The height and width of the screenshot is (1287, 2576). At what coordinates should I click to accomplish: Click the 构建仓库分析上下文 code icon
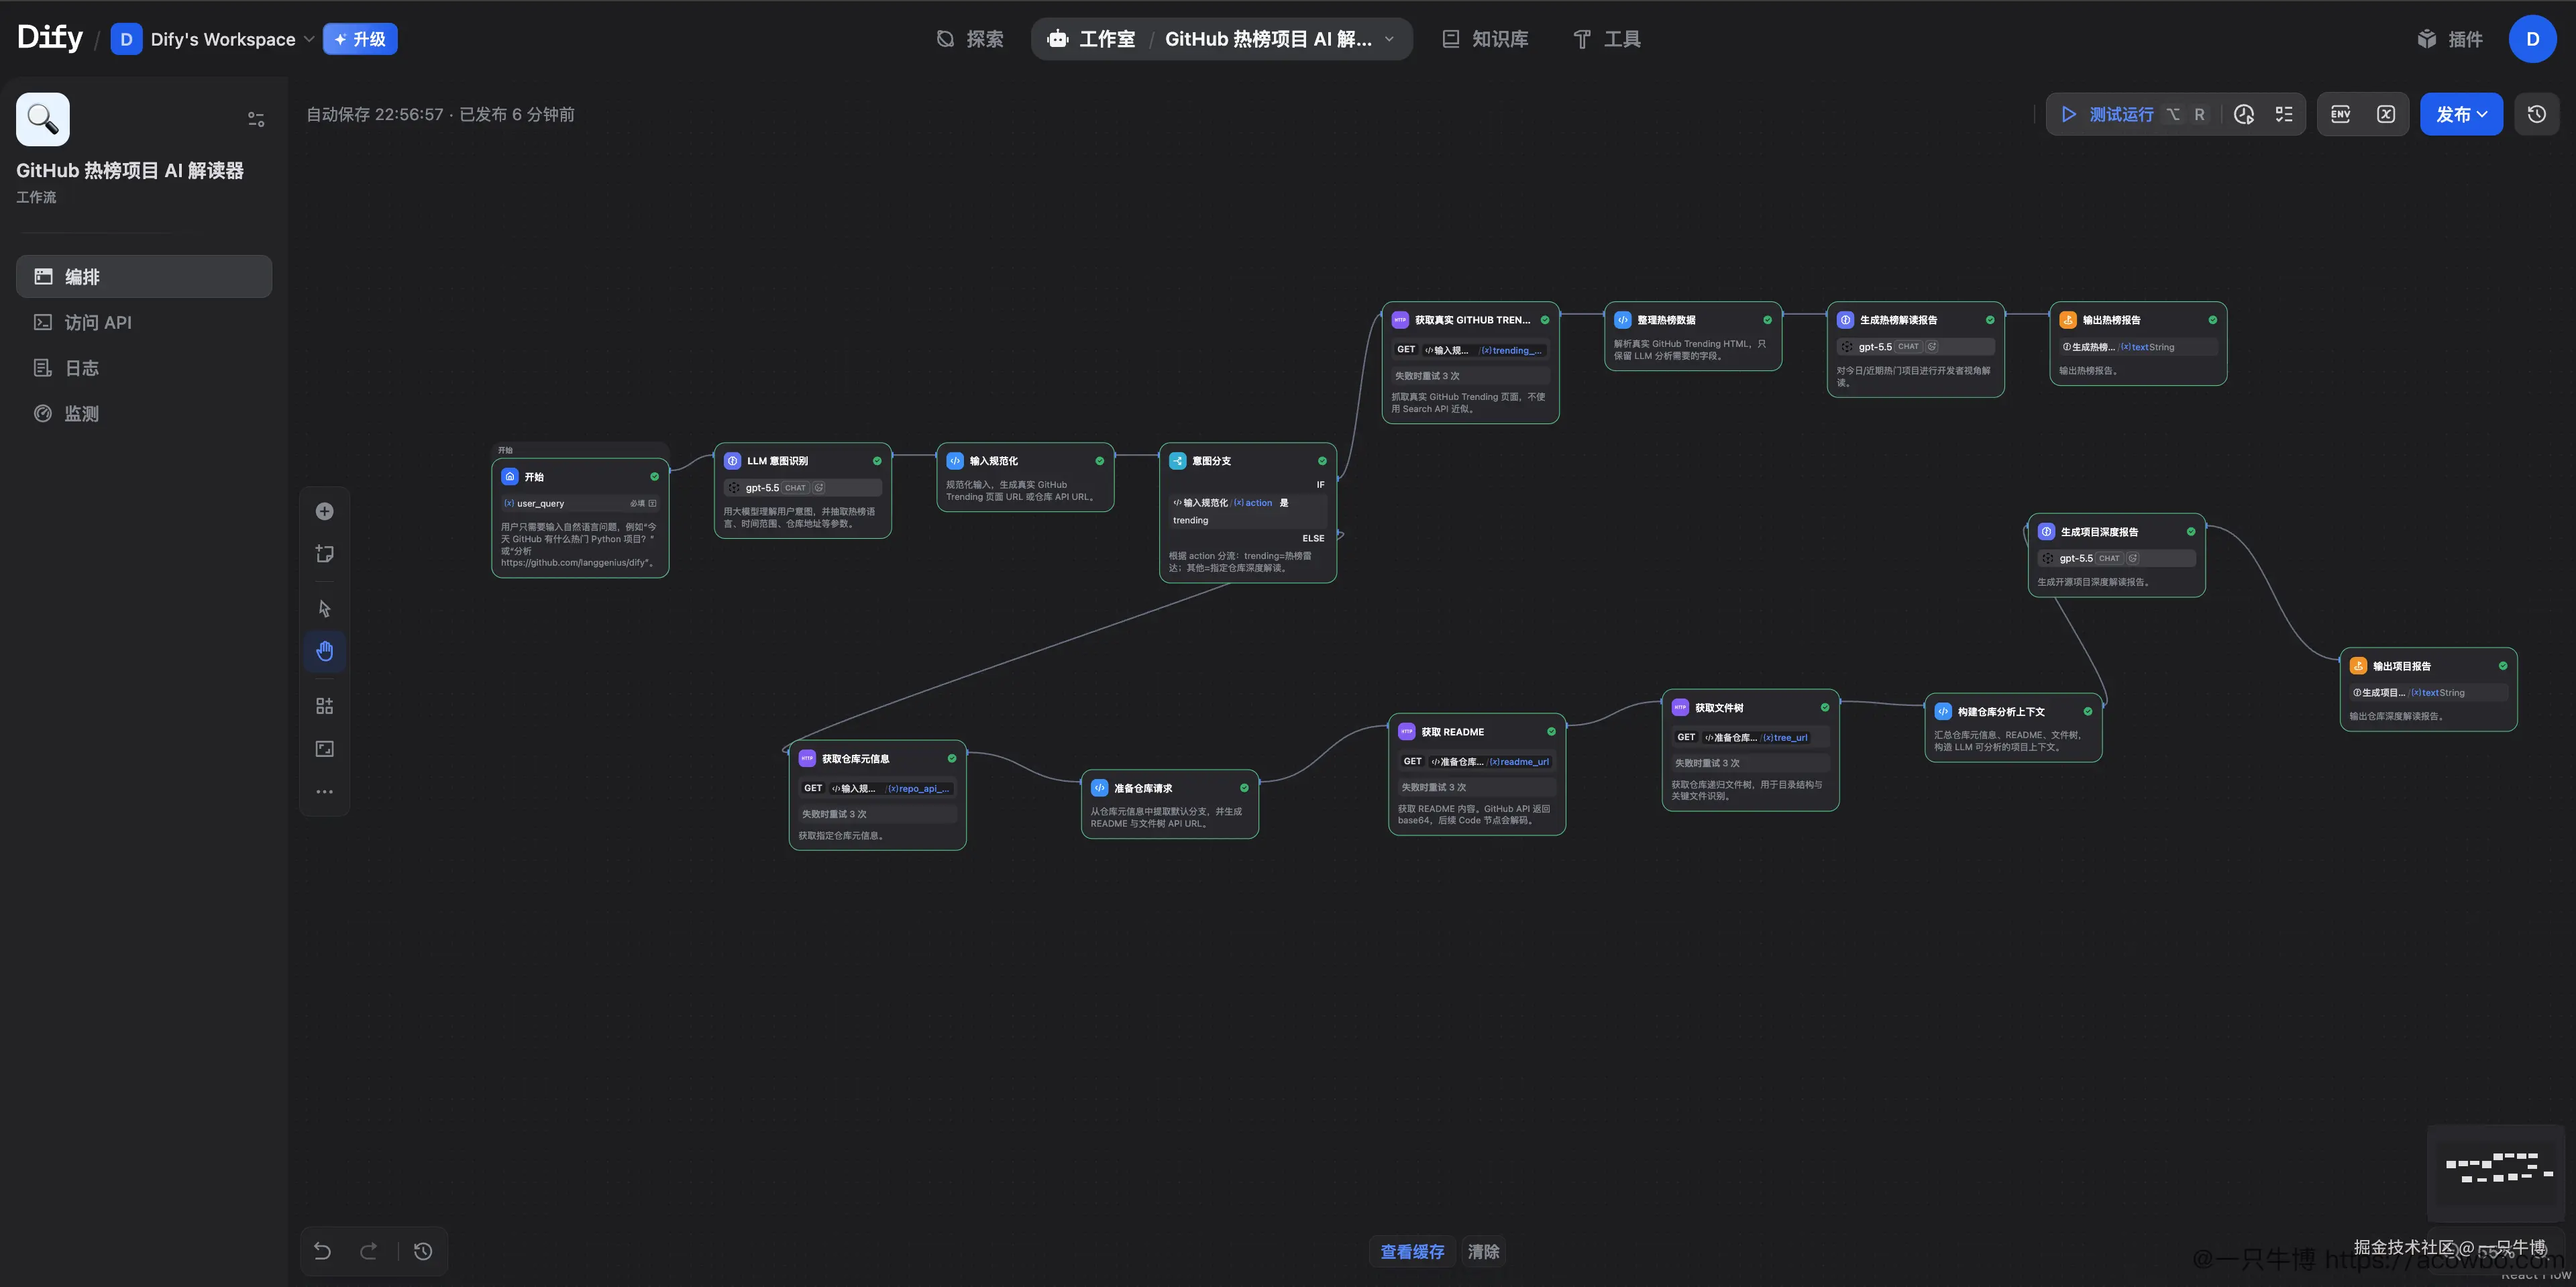(1943, 712)
